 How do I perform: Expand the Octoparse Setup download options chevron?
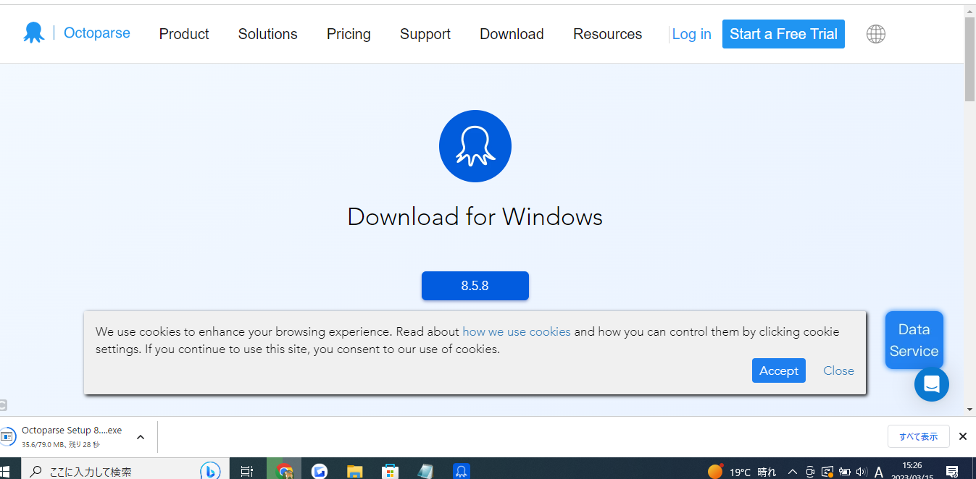coord(141,437)
